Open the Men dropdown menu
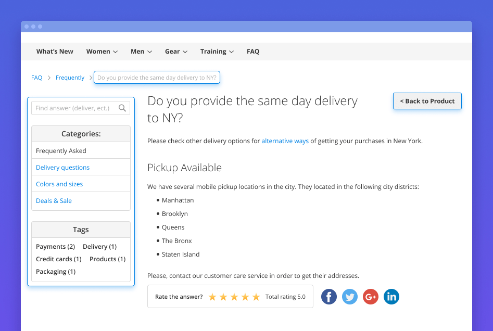 pyautogui.click(x=141, y=52)
